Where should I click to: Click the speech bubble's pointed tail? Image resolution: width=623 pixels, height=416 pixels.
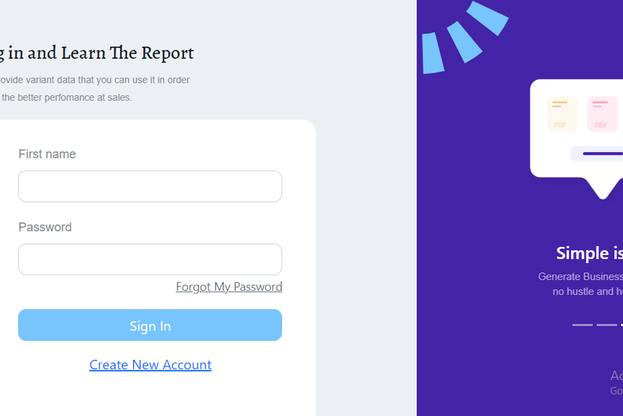point(602,188)
